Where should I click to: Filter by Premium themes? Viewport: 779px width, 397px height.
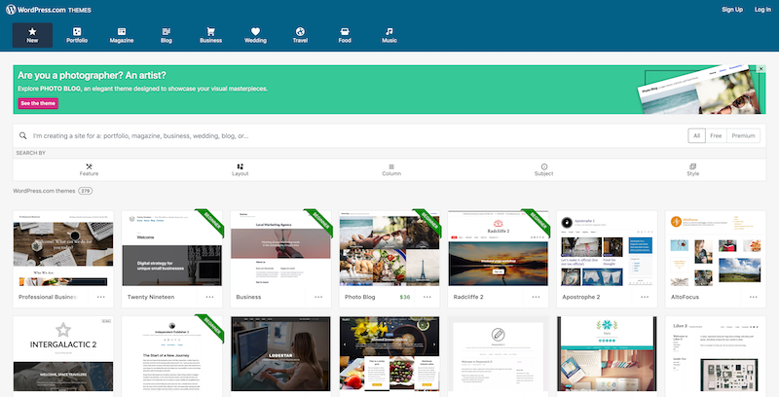click(x=743, y=135)
